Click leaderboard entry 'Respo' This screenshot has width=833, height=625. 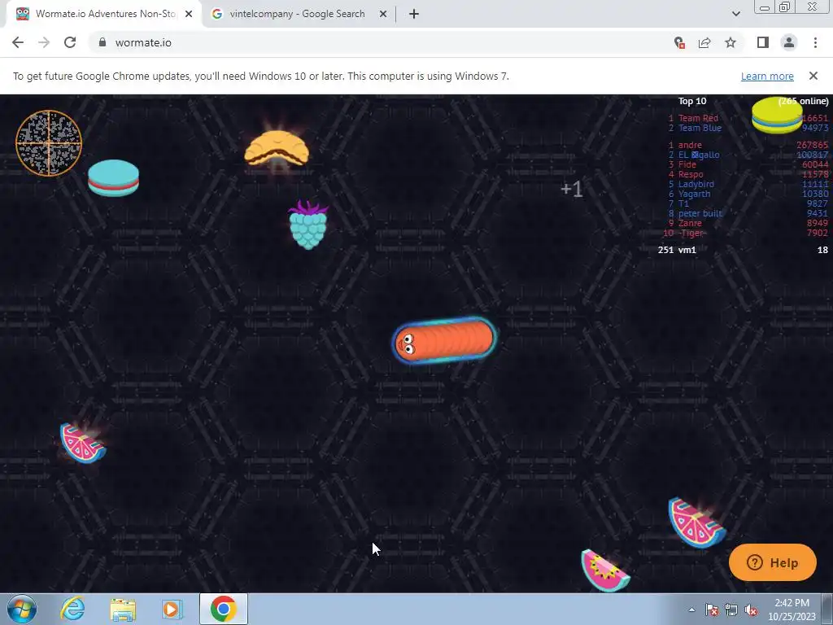[748, 174]
